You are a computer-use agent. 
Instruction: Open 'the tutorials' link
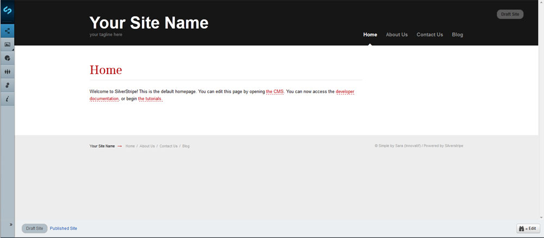coord(150,99)
